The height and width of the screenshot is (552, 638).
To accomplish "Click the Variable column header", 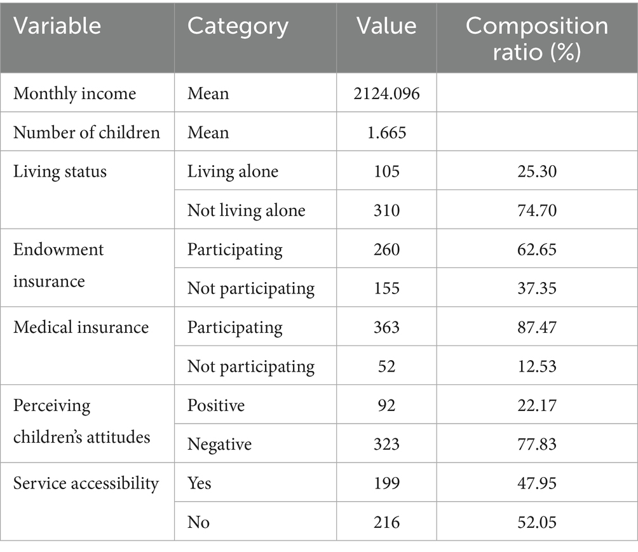I will (57, 26).
